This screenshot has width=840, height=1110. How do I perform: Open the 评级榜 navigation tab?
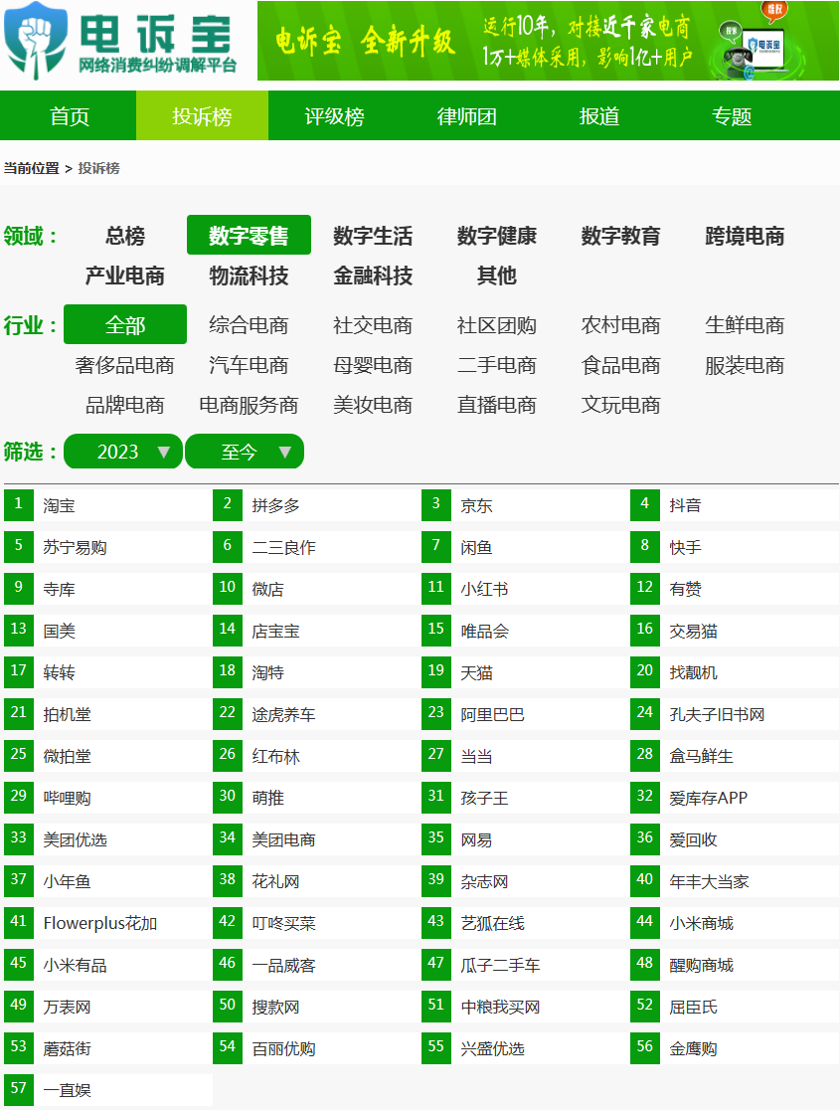(334, 116)
